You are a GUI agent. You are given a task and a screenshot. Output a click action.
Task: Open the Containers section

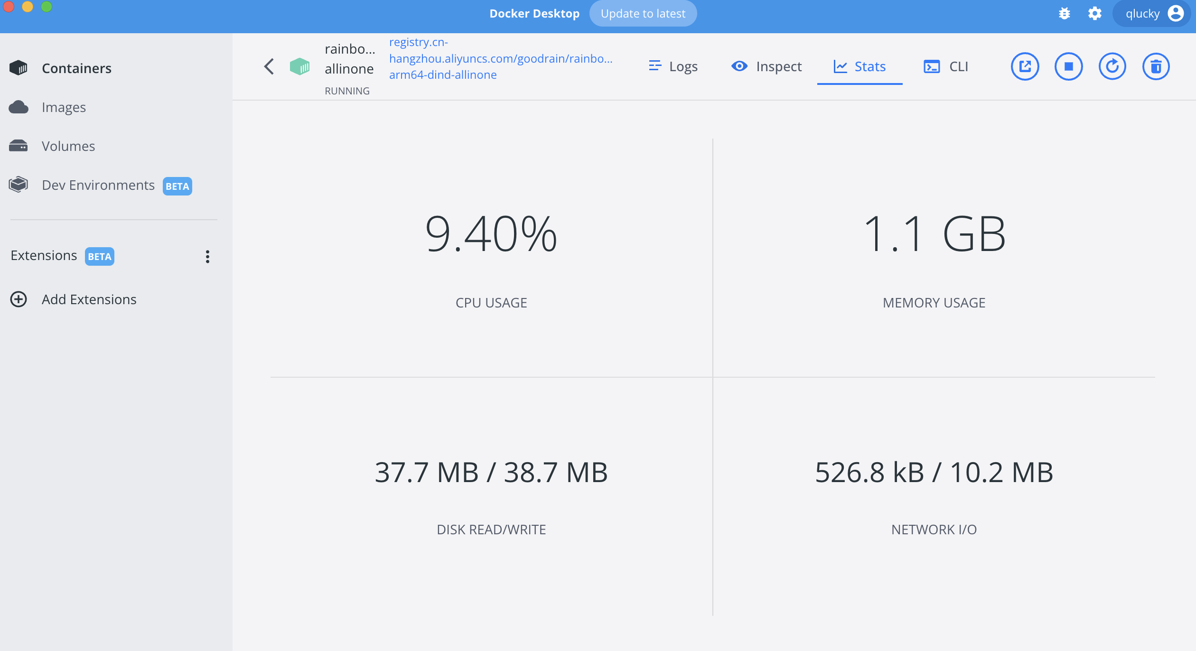pyautogui.click(x=76, y=68)
